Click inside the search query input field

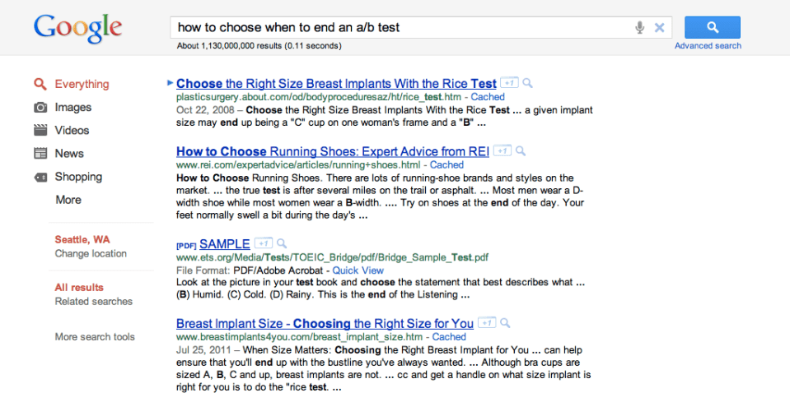(x=395, y=27)
